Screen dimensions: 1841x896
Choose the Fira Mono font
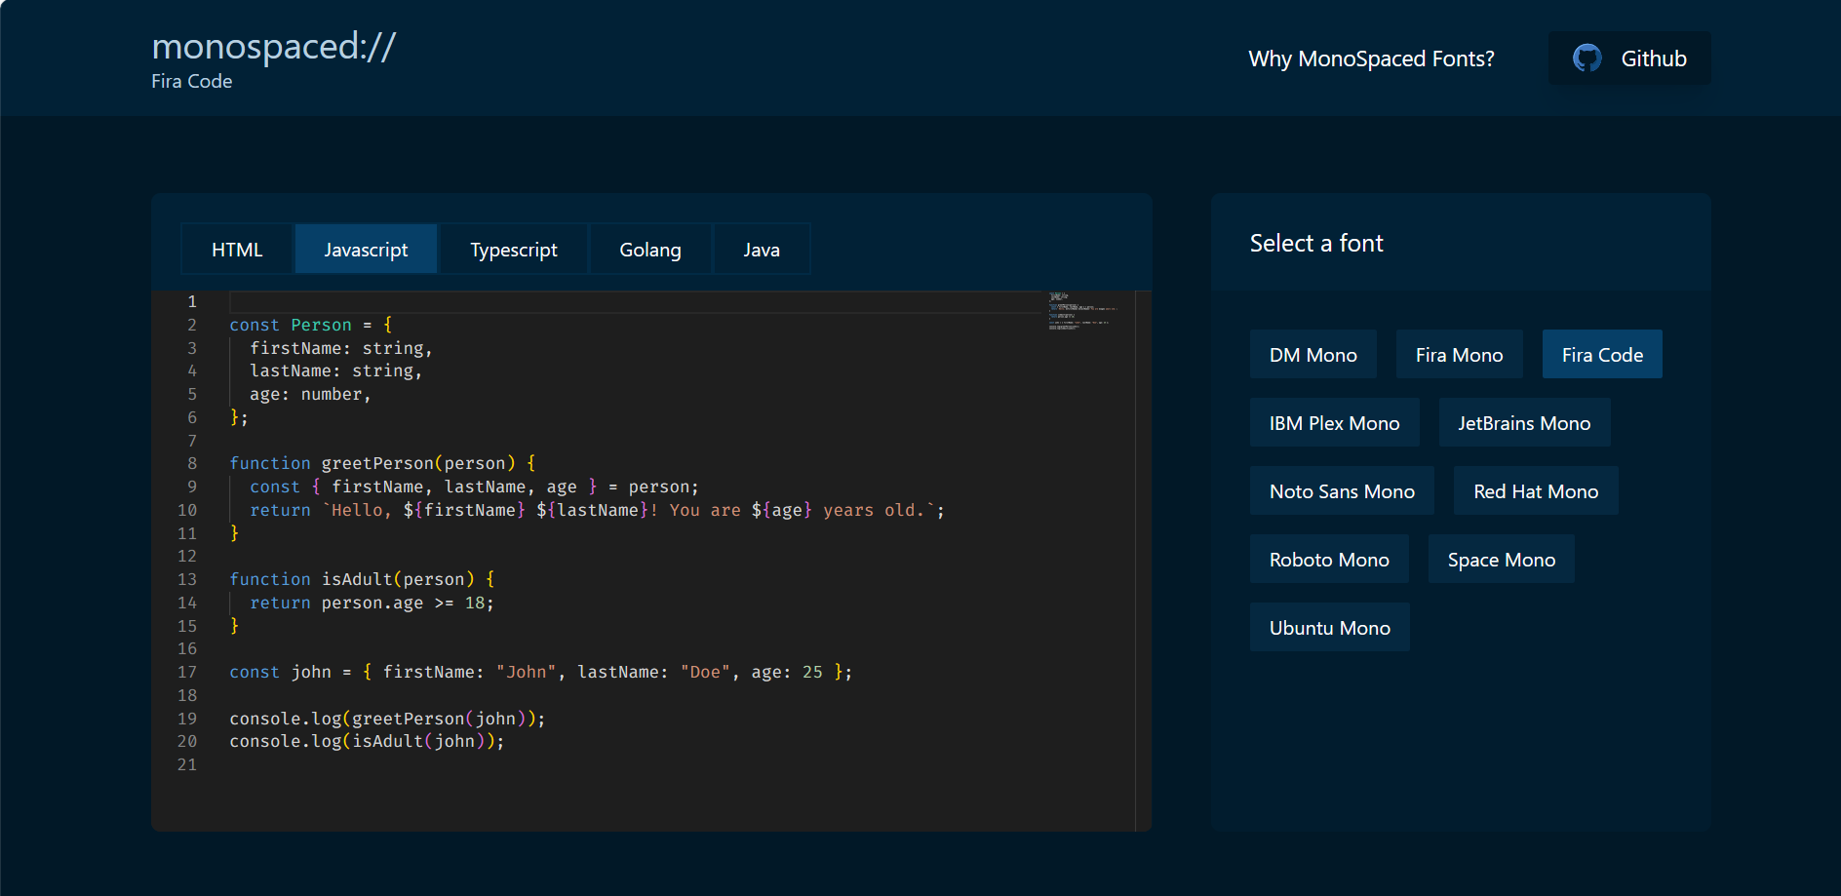point(1459,355)
